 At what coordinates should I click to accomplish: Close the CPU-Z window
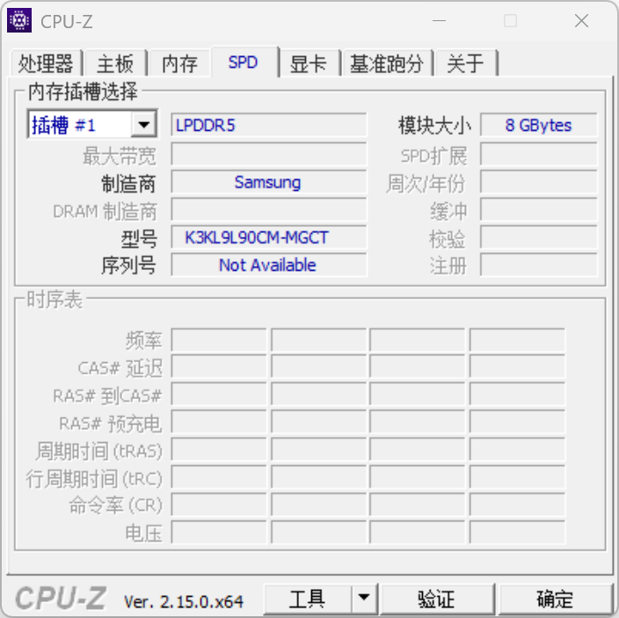tap(581, 21)
